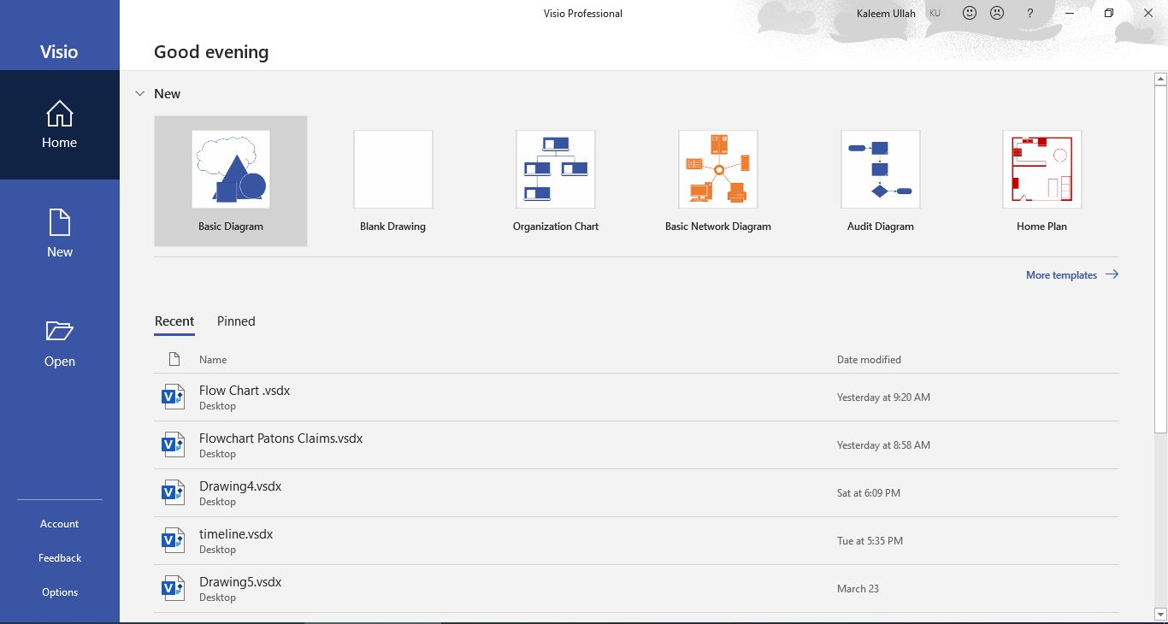This screenshot has height=624, width=1168.
Task: Open the Date modified column header
Action: pyautogui.click(x=869, y=359)
